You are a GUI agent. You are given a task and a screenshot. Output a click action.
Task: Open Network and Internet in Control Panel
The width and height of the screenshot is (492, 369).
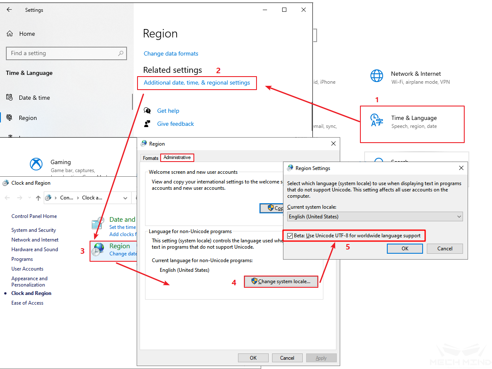(x=35, y=239)
